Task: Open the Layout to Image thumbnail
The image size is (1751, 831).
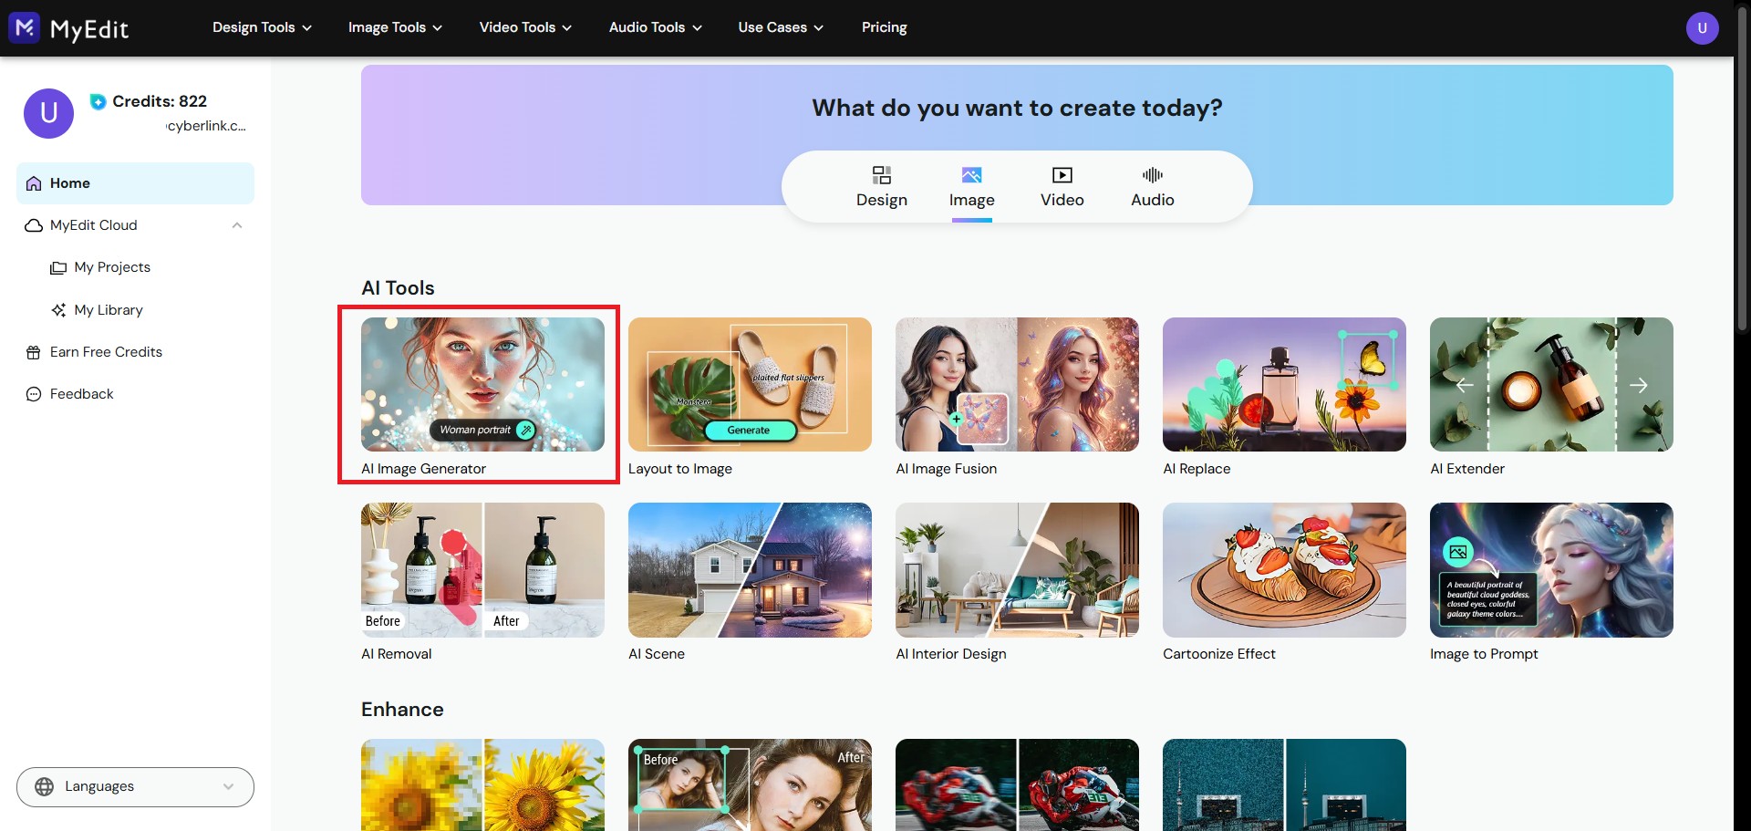Action: coord(750,384)
